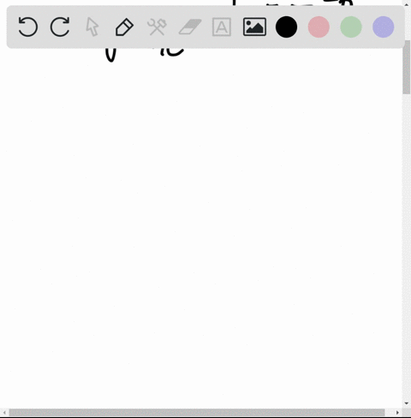Redo the previously undone action

coord(60,27)
